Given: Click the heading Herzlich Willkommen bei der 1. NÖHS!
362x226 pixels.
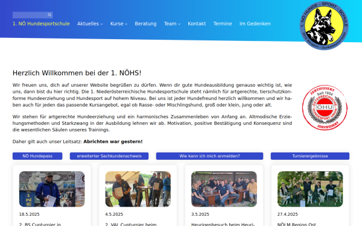Looking at the screenshot, I should coord(77,73).
